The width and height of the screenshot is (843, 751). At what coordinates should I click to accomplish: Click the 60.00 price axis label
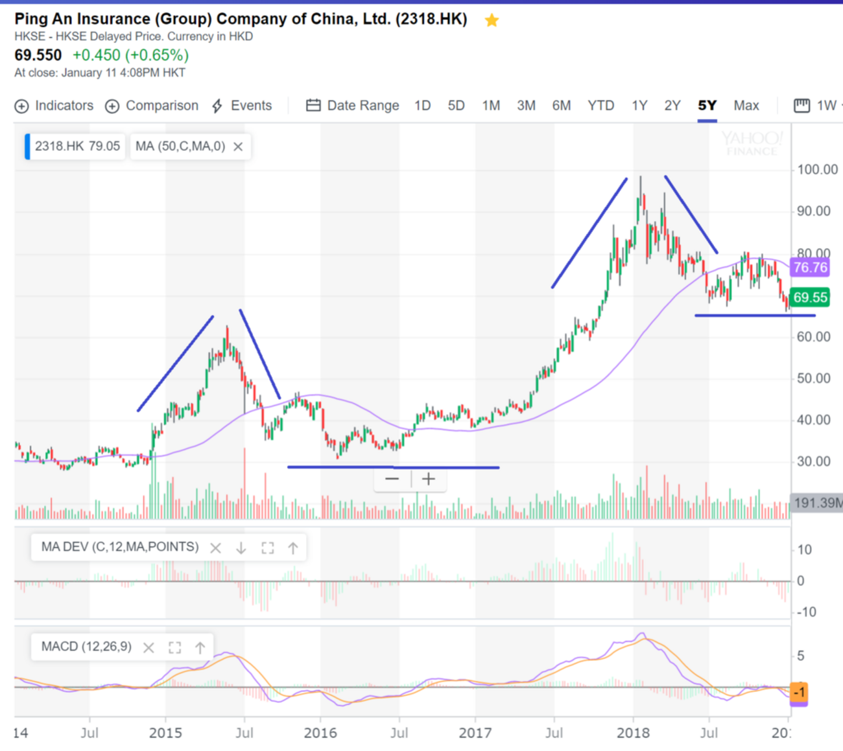click(x=814, y=337)
